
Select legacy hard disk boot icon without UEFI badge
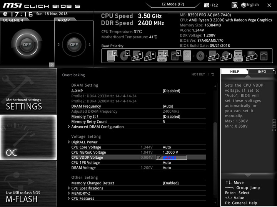coord(187,56)
